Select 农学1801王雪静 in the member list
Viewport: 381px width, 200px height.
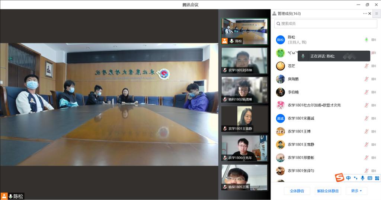coord(301,145)
